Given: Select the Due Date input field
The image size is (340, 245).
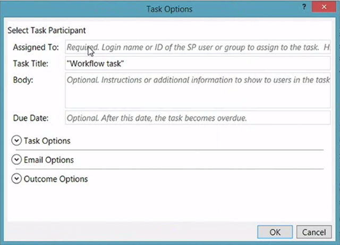Looking at the screenshot, I should 198,118.
